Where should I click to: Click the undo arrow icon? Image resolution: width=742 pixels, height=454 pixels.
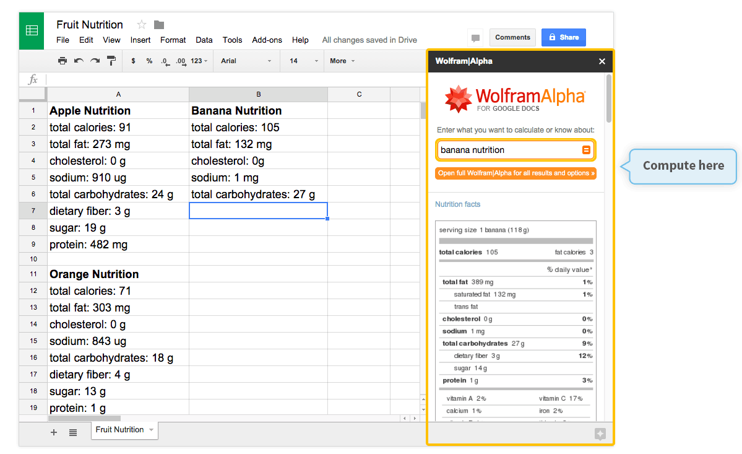click(79, 61)
